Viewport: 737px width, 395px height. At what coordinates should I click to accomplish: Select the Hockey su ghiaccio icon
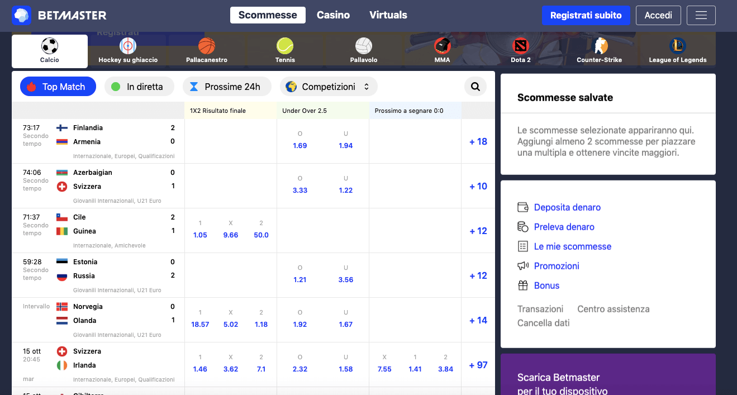[128, 51]
